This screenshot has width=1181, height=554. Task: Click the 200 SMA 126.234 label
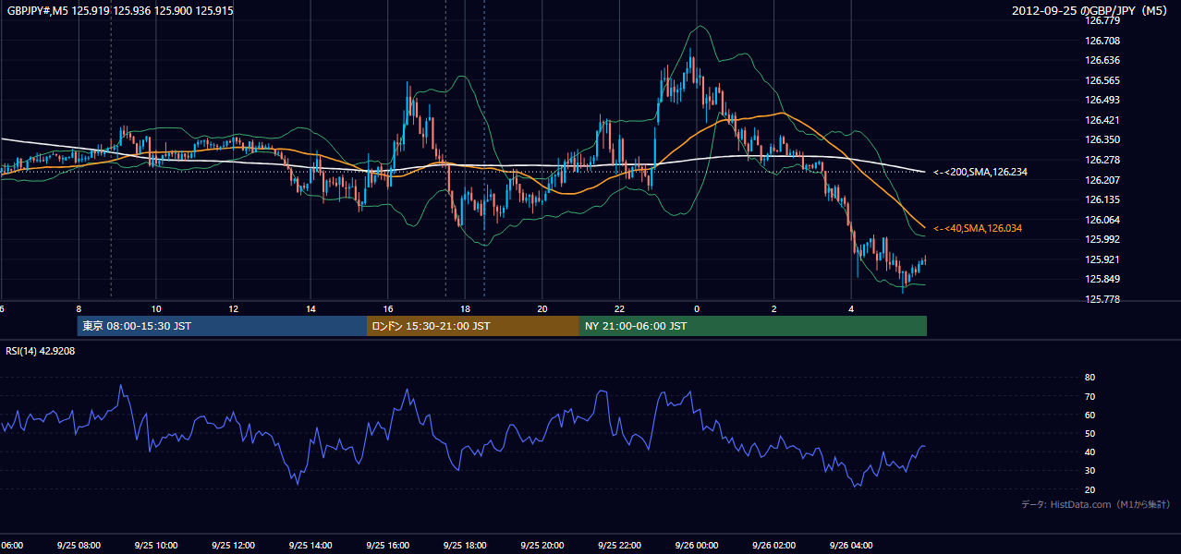980,172
